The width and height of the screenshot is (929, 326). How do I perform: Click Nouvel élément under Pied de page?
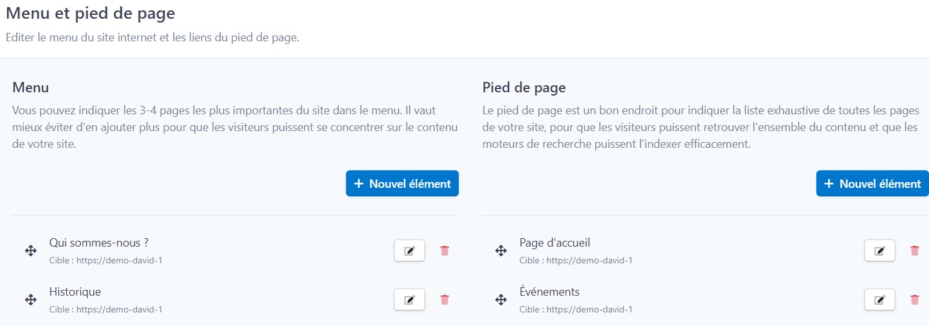tap(872, 183)
